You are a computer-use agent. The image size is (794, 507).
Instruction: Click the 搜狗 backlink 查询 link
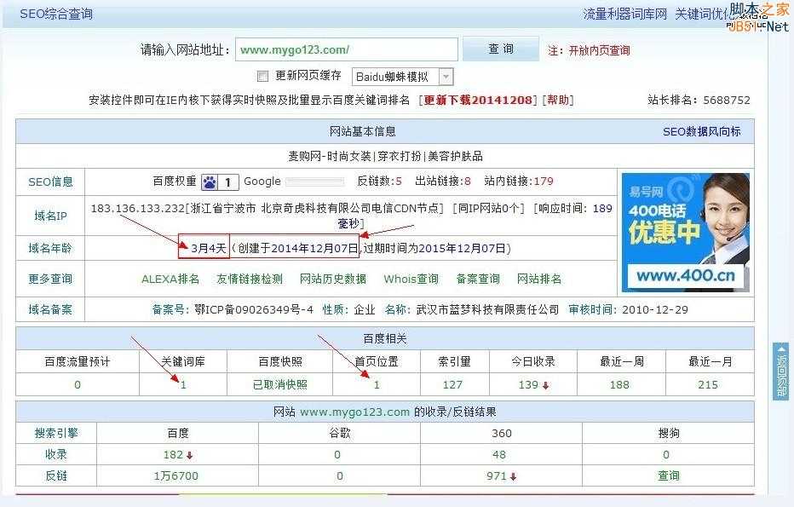click(x=668, y=475)
